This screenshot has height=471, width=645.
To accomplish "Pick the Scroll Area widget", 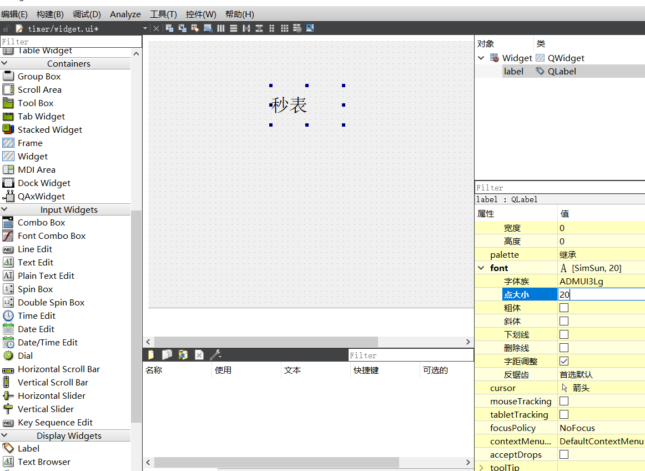I will pyautogui.click(x=39, y=90).
